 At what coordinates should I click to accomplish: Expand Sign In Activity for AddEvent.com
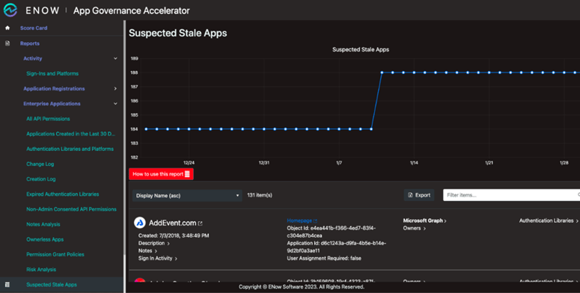click(158, 259)
